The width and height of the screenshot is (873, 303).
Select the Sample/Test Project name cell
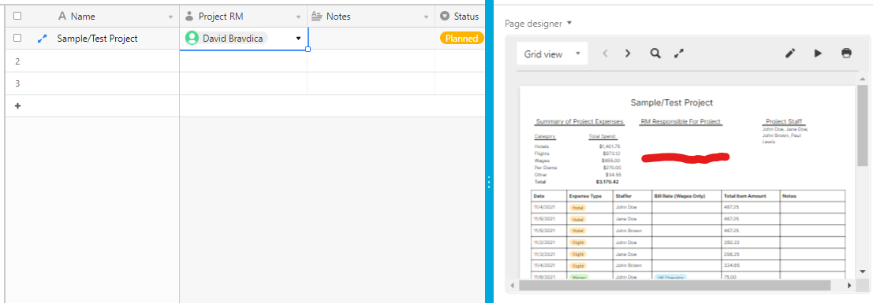click(x=98, y=39)
